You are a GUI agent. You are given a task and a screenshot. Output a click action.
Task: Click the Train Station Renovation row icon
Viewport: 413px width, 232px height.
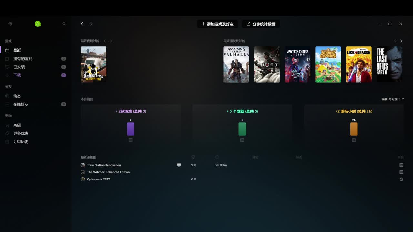click(x=83, y=165)
